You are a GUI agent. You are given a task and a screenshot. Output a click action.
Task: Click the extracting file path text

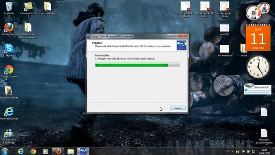click(x=125, y=59)
